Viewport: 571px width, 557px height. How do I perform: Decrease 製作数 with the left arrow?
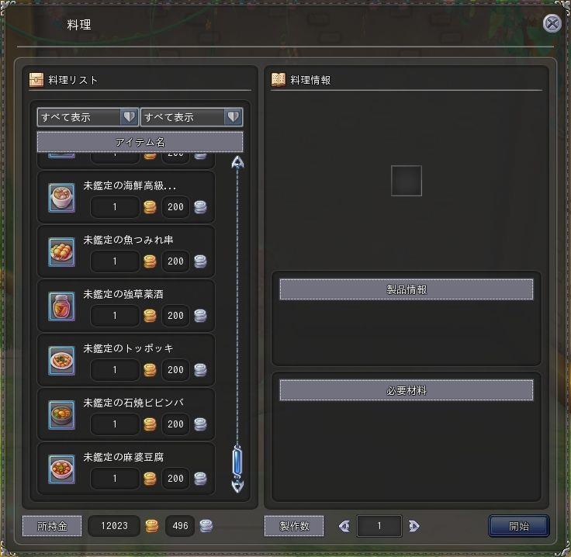pos(344,526)
